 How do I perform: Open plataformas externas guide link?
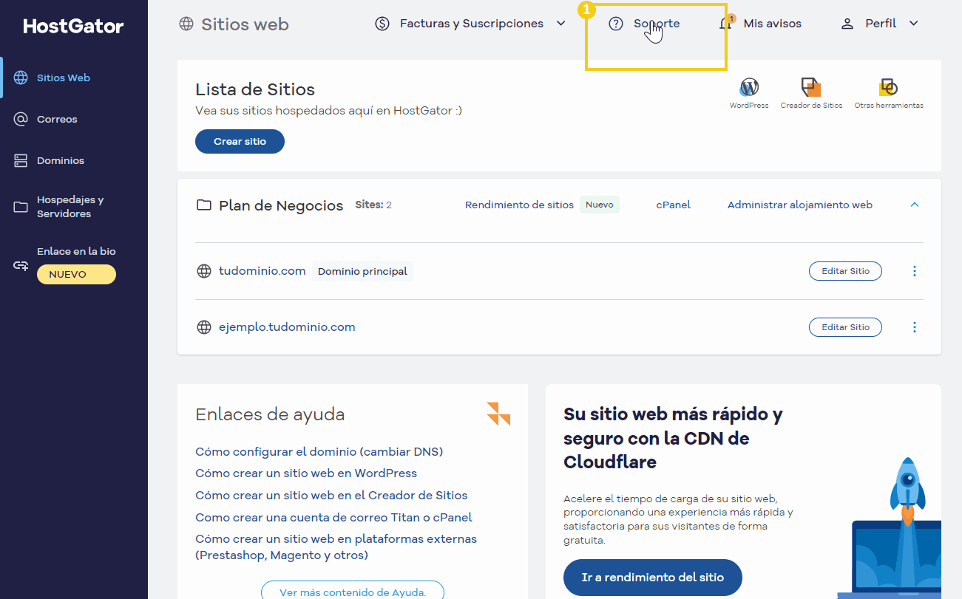[x=336, y=547]
